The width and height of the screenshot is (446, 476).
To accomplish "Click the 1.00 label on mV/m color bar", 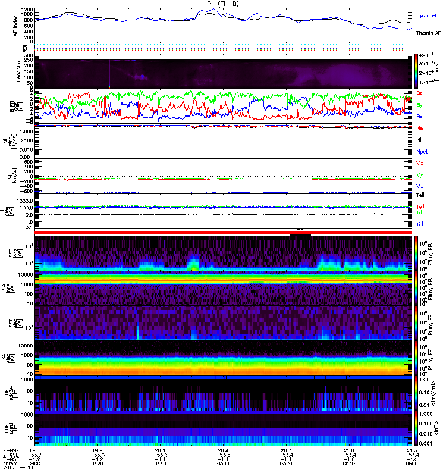I will coord(424,380).
